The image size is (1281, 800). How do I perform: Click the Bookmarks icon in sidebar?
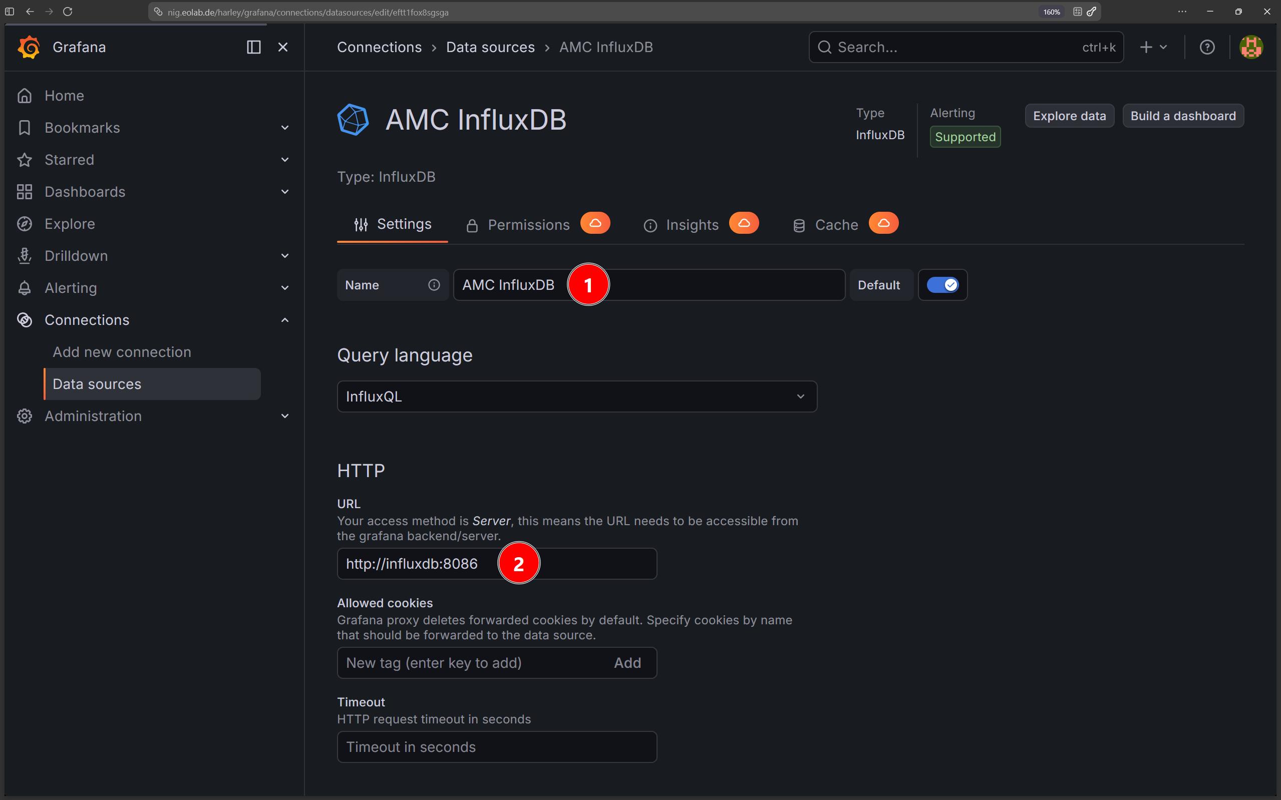click(25, 128)
